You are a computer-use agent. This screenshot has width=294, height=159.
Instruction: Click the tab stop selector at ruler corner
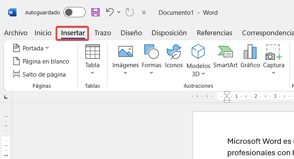point(6,97)
